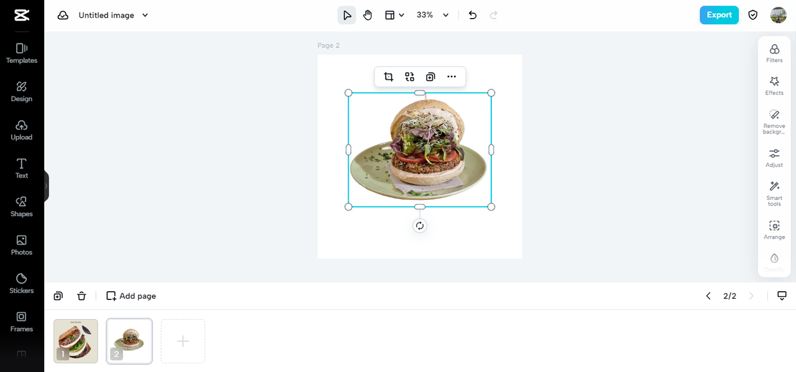Viewport: 796px width, 372px height.
Task: Open the Shapes panel
Action: coord(22,207)
